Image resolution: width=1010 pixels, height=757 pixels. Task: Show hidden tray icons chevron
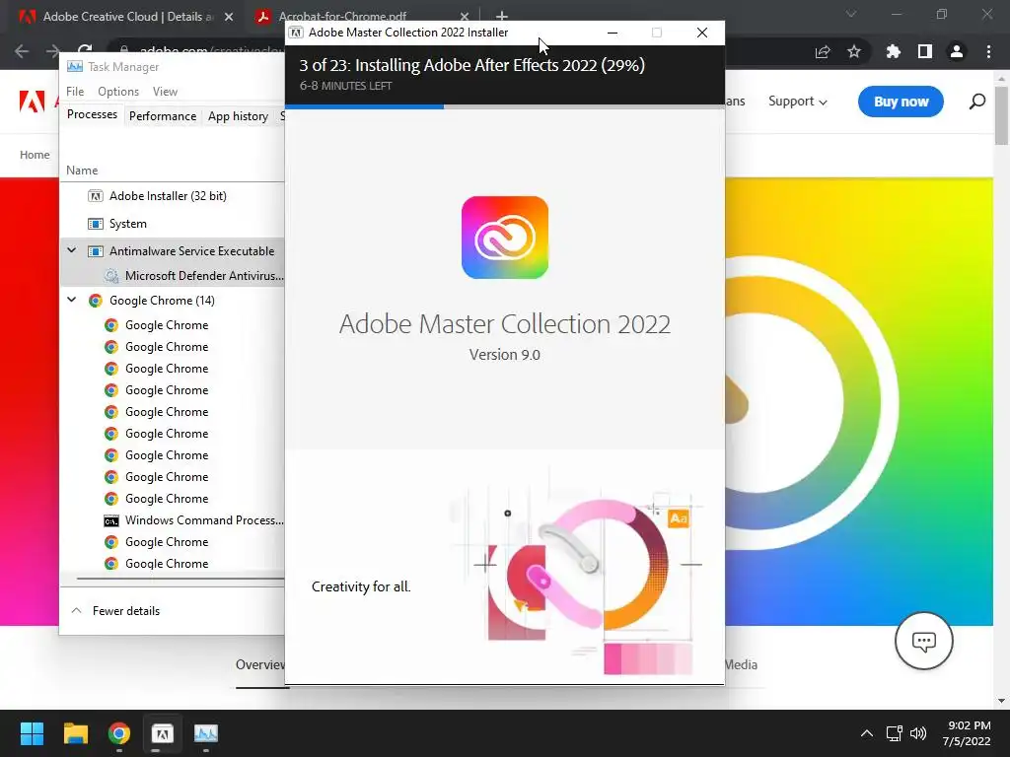[867, 733]
